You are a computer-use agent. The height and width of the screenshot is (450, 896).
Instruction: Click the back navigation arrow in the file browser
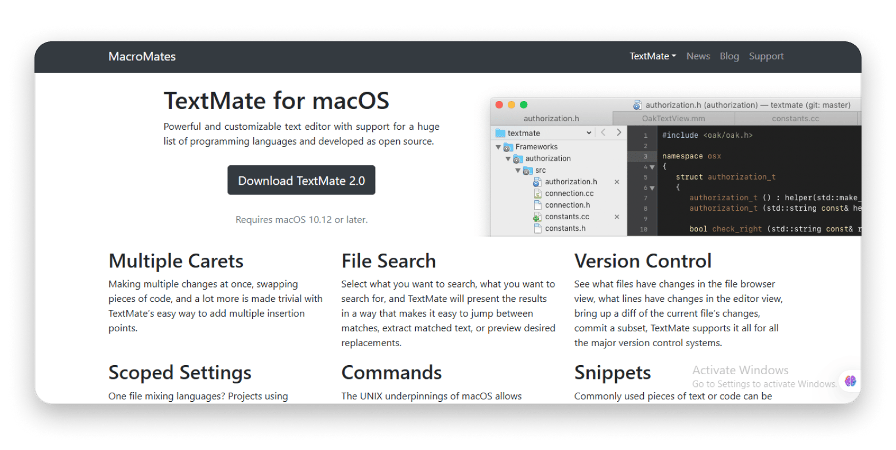603,133
